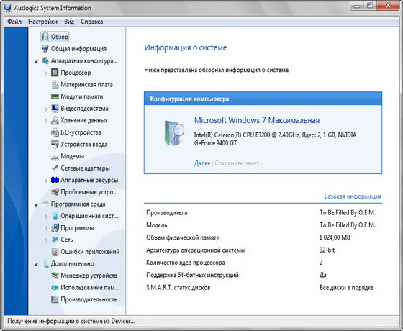403x331 pixels.
Task: Select the Процессор icon in the tree
Action: [x=55, y=73]
